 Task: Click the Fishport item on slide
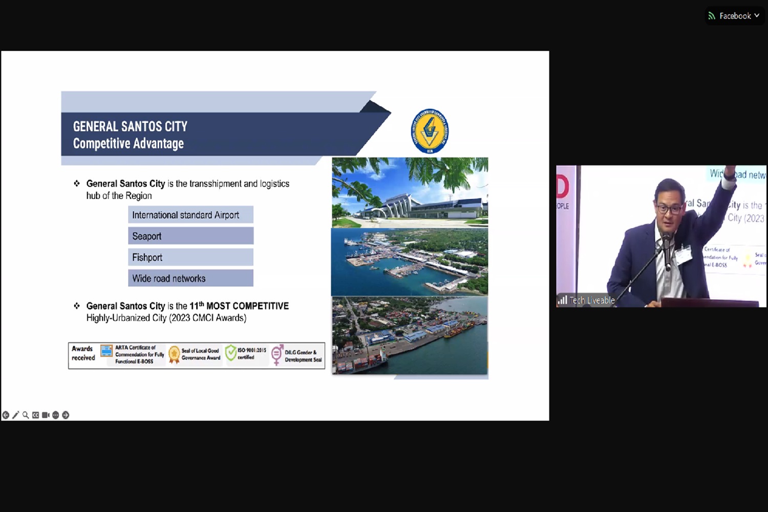190,257
